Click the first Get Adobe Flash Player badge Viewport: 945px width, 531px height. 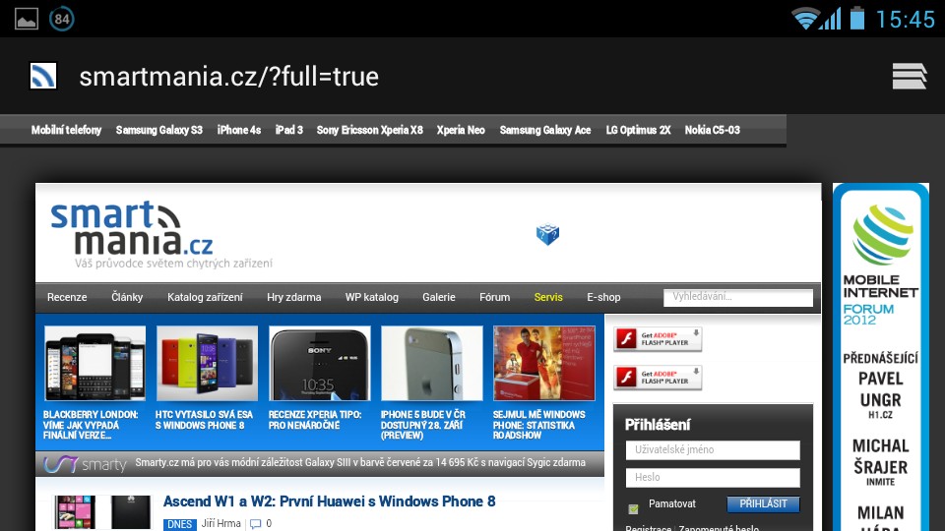(x=658, y=339)
